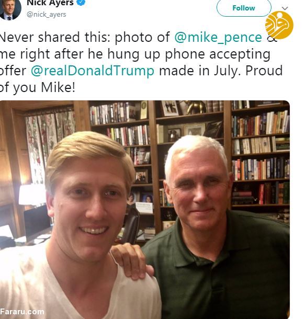The image size is (306, 319).
Task: Open the tweet options chevron menu
Action: [x=285, y=8]
